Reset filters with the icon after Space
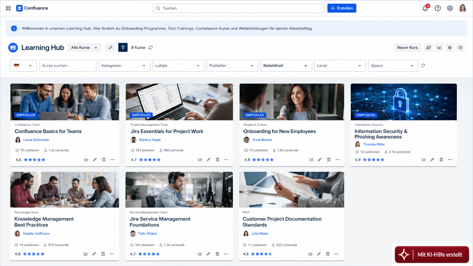473x266 pixels. 423,66
